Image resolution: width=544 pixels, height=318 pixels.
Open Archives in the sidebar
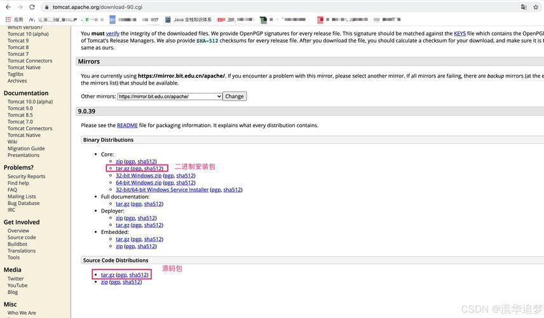(17, 81)
